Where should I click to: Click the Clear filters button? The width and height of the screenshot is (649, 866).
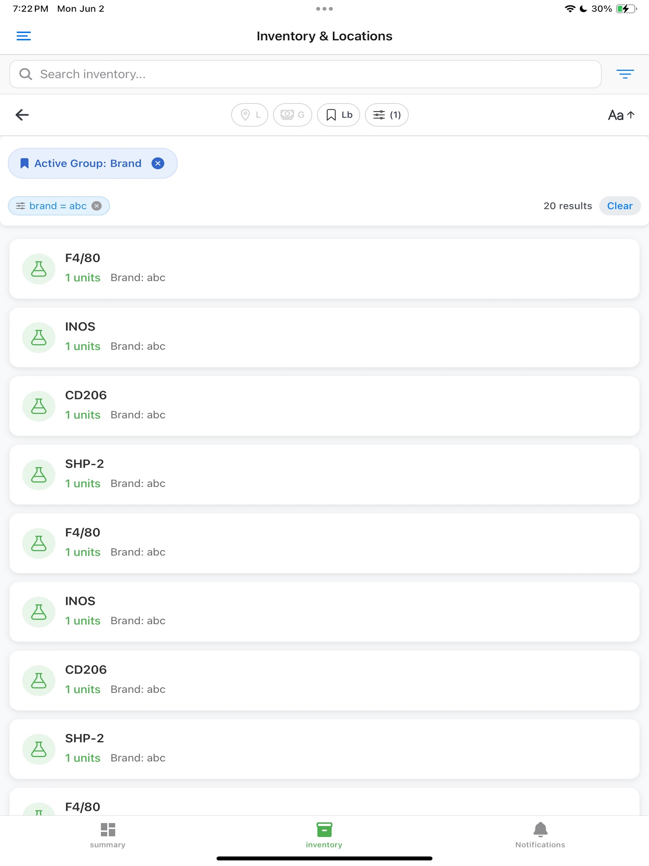click(x=620, y=206)
